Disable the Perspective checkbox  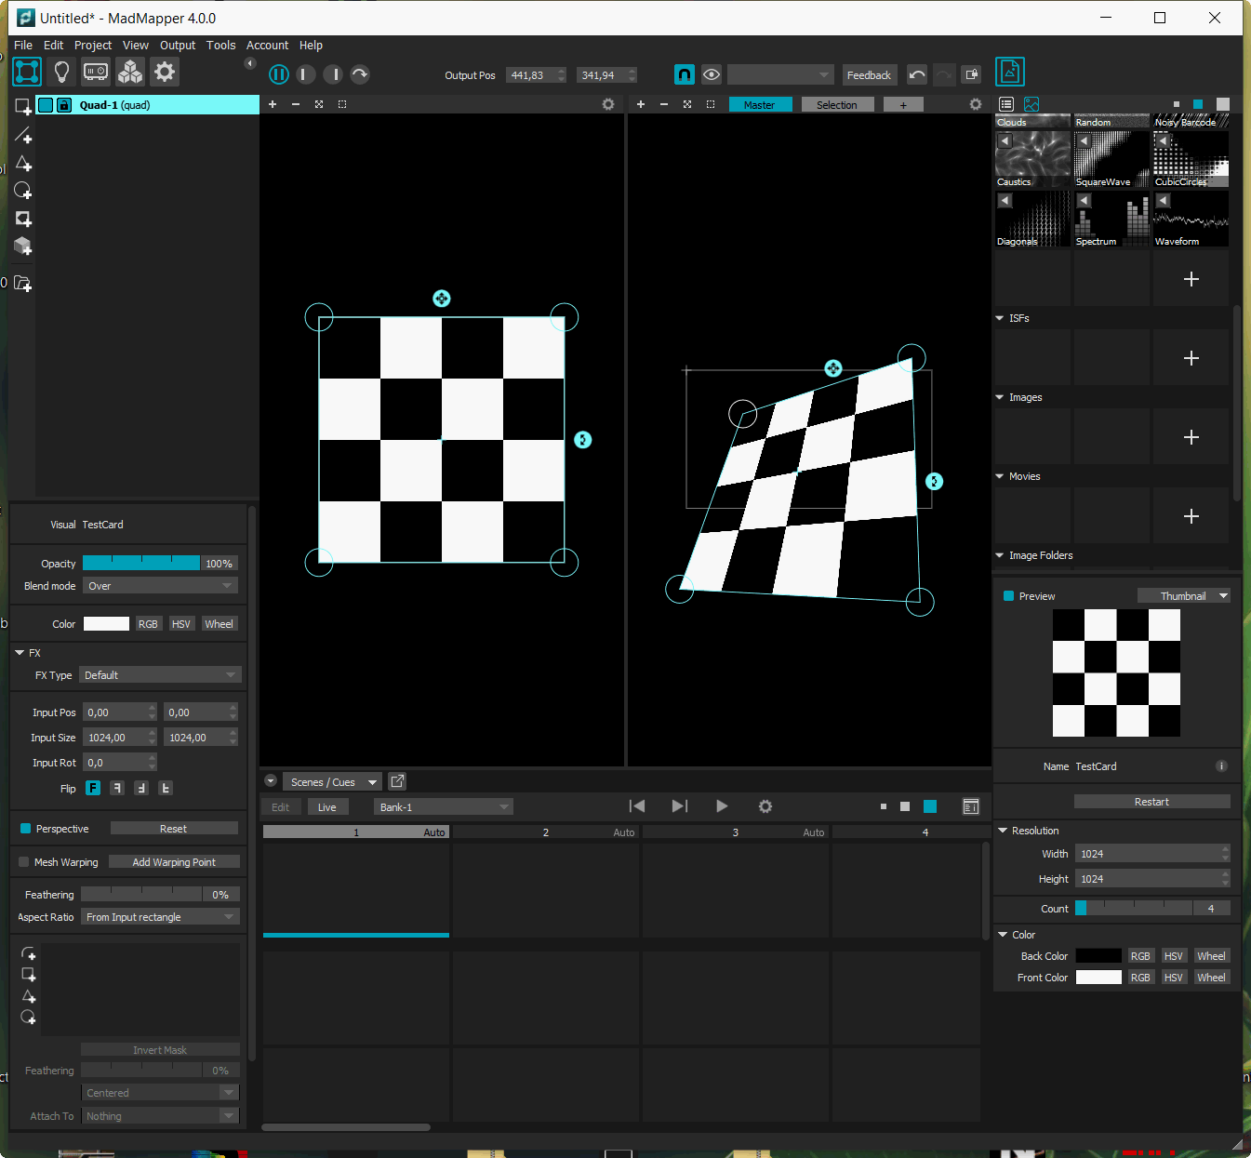(25, 829)
